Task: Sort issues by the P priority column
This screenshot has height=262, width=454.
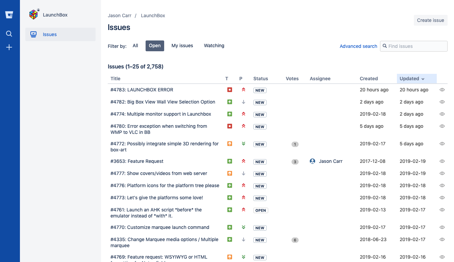Action: (x=241, y=79)
